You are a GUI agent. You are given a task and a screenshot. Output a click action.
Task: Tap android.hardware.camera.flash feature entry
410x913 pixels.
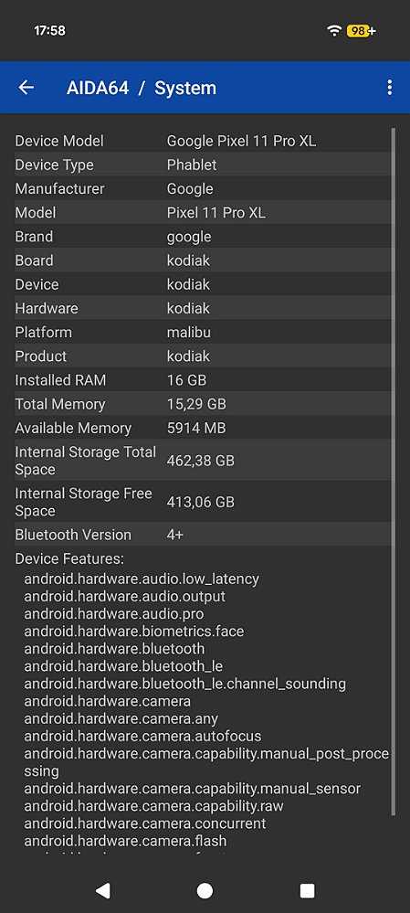click(125, 841)
